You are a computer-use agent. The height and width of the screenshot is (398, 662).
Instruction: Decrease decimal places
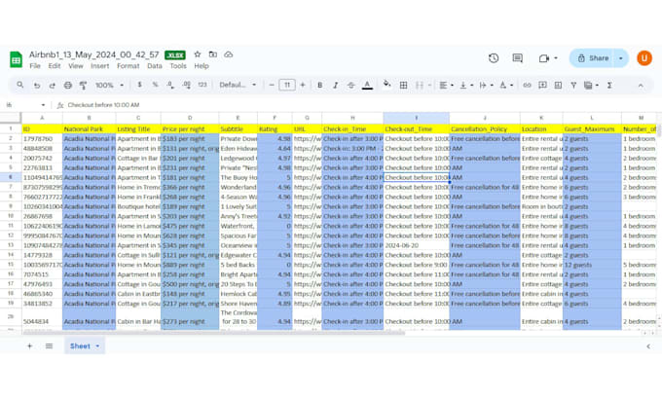pyautogui.click(x=170, y=85)
